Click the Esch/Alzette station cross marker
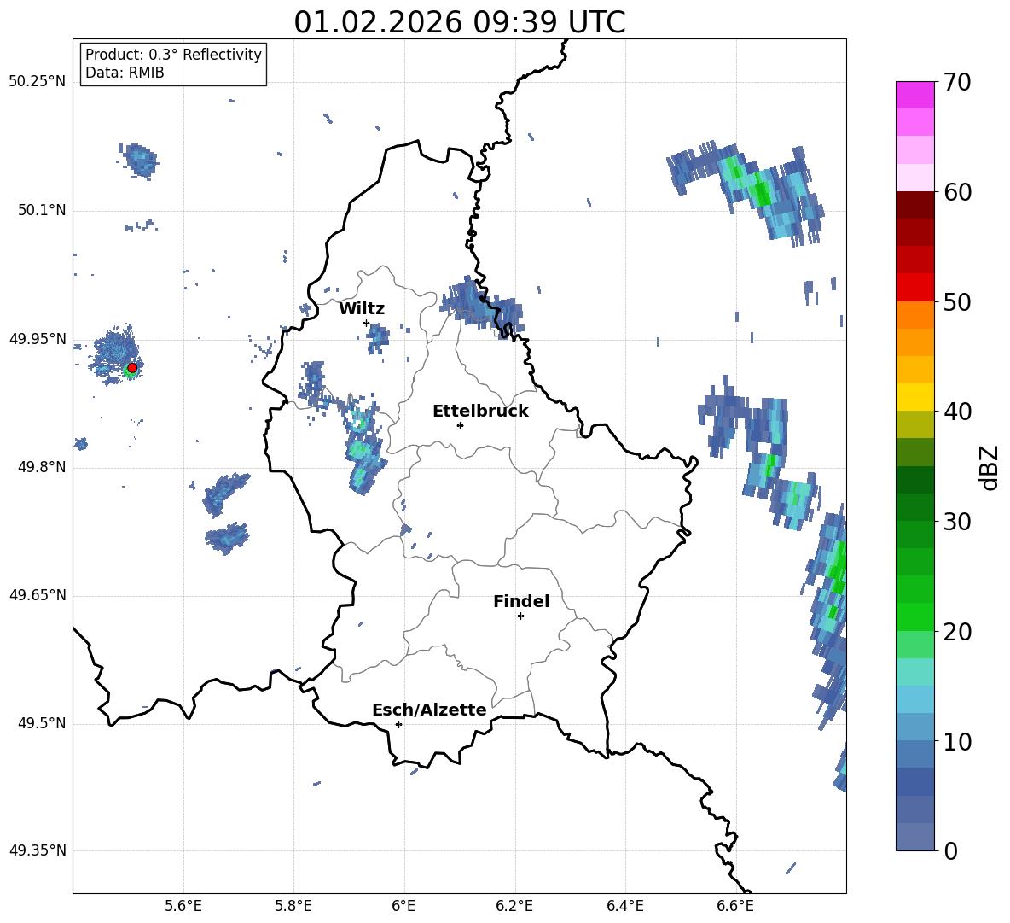1010x923 pixels. [398, 724]
